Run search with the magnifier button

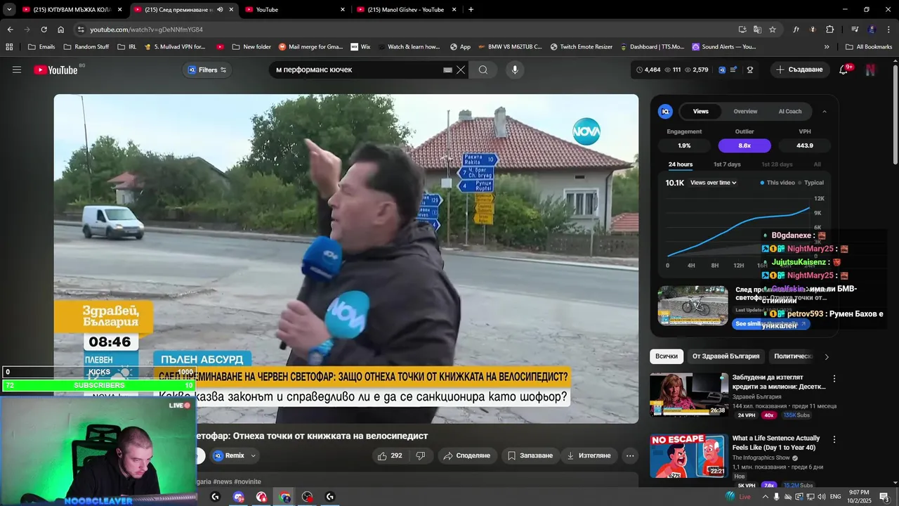(x=483, y=70)
